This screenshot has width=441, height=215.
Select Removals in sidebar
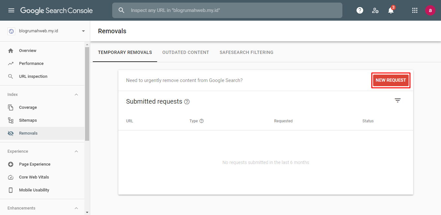coord(42,133)
